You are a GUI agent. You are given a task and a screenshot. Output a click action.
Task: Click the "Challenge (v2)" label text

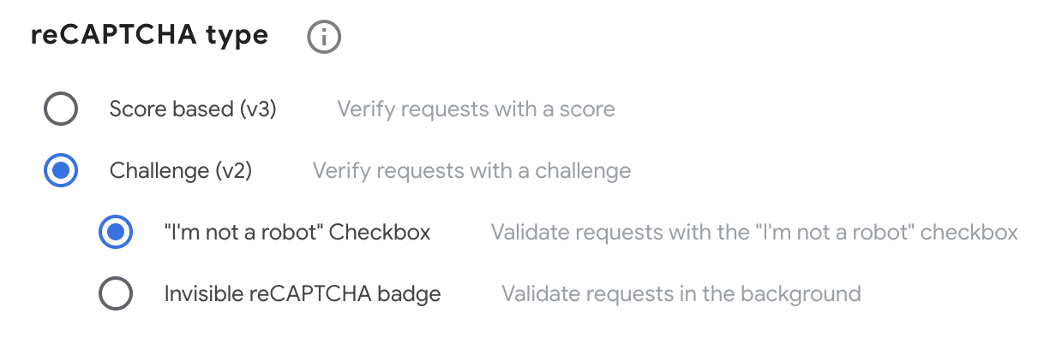pos(180,171)
